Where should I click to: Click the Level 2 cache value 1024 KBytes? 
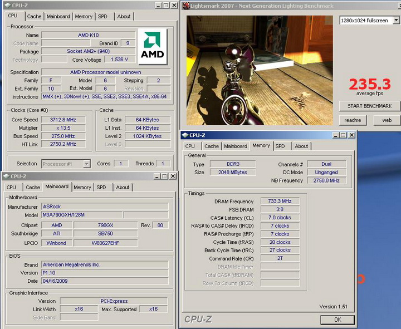(147, 136)
